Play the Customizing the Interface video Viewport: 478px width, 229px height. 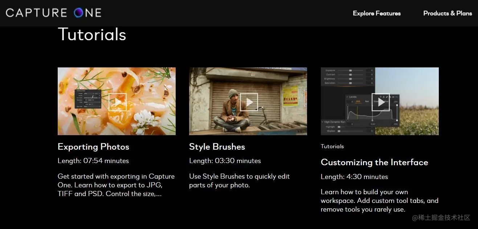click(380, 102)
